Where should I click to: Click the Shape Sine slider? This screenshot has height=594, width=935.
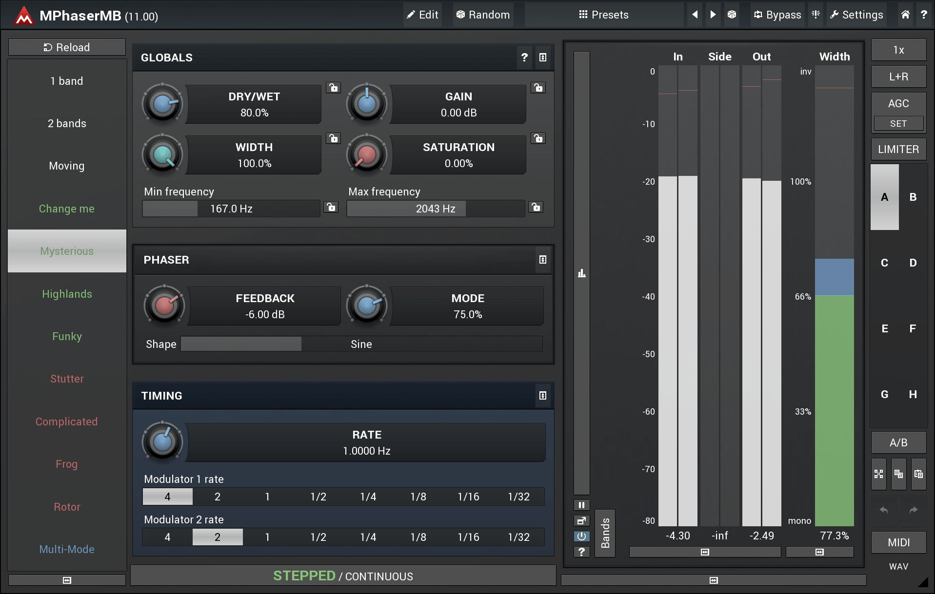(361, 344)
